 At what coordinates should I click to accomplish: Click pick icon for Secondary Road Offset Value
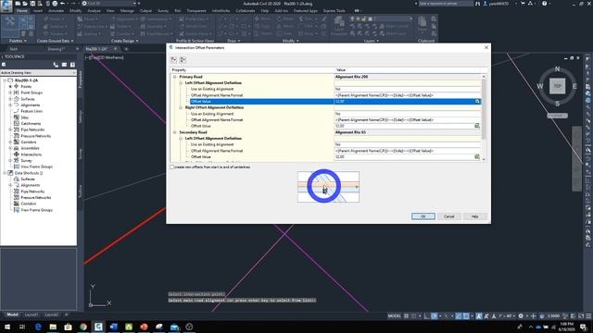coord(477,156)
